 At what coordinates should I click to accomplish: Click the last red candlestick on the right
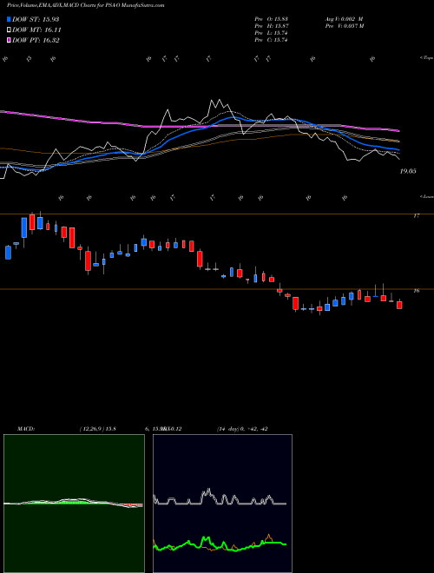[x=399, y=305]
